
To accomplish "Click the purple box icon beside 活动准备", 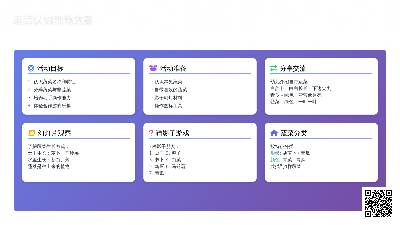I will click(x=153, y=68).
